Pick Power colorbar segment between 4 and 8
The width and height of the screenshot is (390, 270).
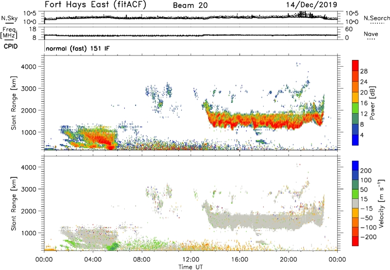[x=355, y=130]
